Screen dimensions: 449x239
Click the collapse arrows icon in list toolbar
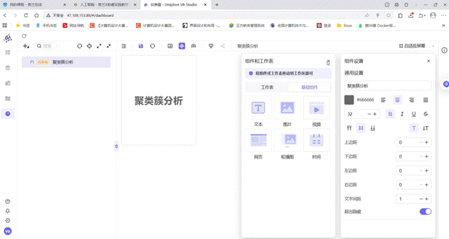pos(108,46)
